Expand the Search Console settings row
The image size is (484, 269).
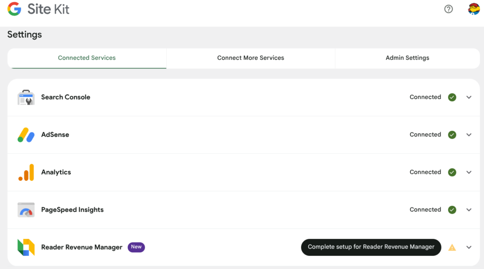469,97
